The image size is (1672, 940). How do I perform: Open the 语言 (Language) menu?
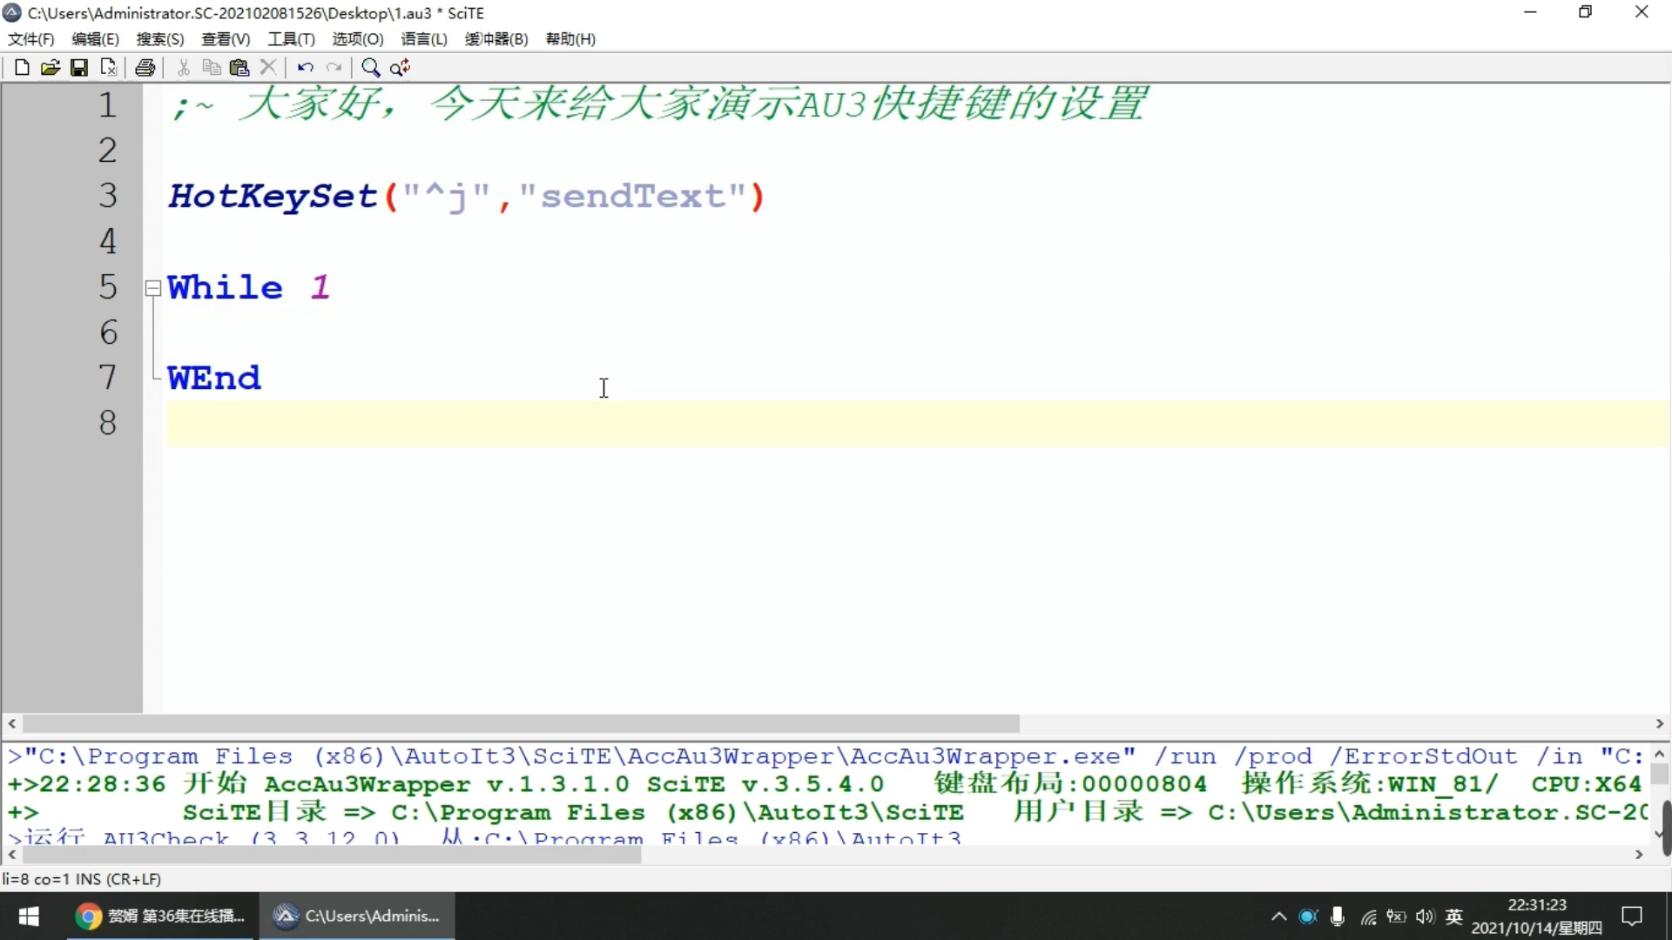point(424,38)
